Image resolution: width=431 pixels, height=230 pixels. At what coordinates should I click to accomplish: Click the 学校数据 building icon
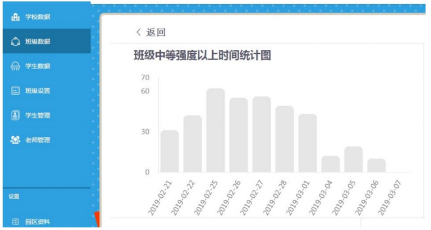[x=15, y=17]
